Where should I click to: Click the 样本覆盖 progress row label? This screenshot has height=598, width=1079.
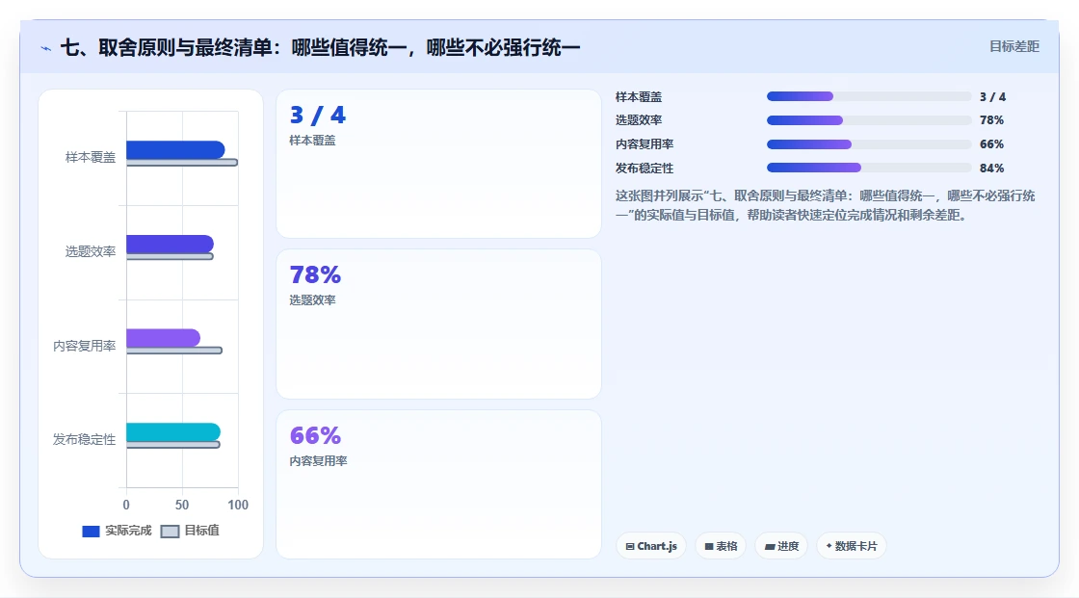point(639,96)
